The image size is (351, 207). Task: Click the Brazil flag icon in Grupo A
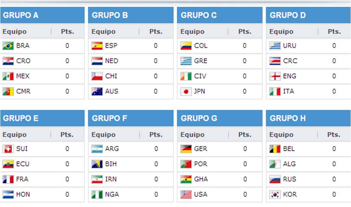8,46
